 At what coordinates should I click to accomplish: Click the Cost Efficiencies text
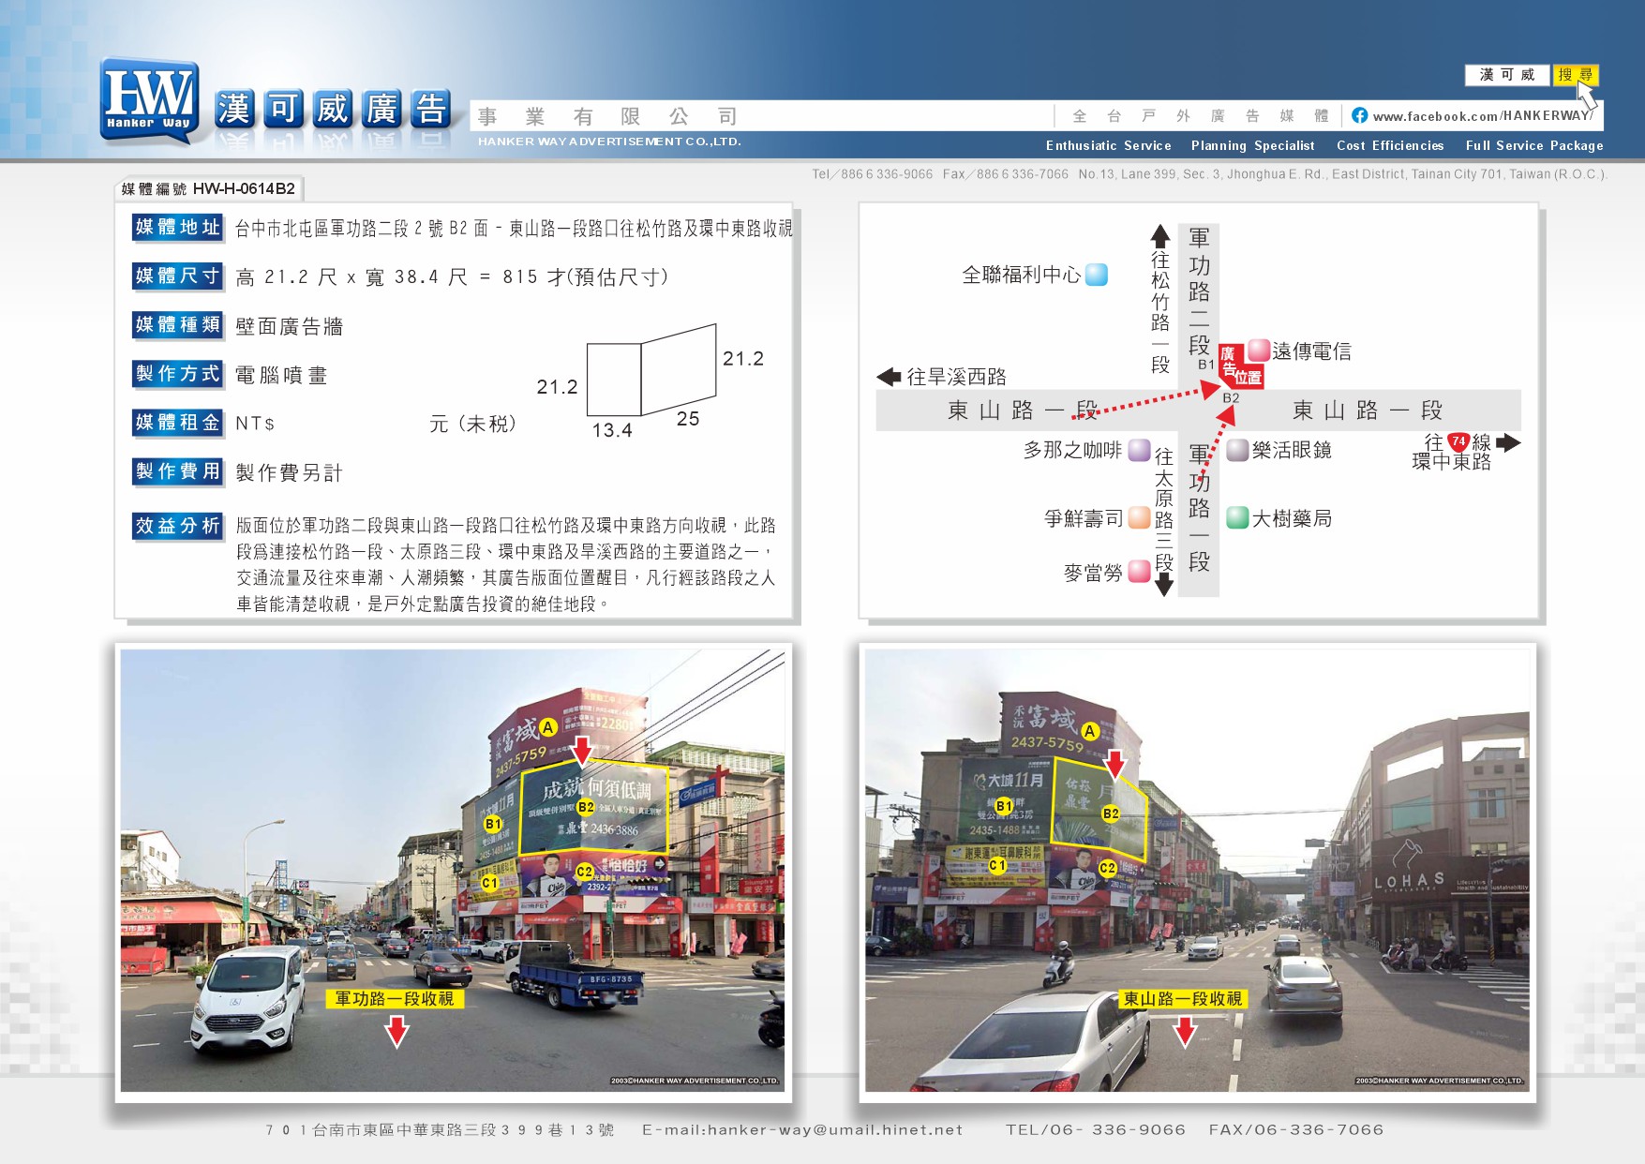pos(1390,145)
